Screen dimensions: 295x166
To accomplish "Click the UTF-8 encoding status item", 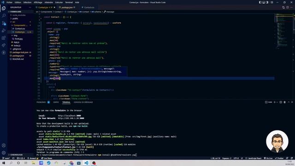I will point(236,158).
